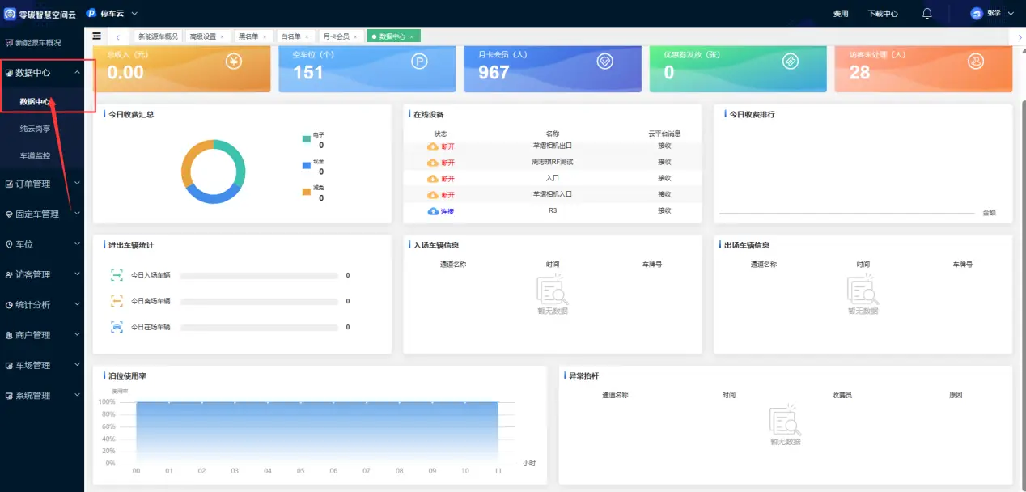1026x492 pixels.
Task: Click 今日入场车辆 progress bar
Action: (x=259, y=276)
